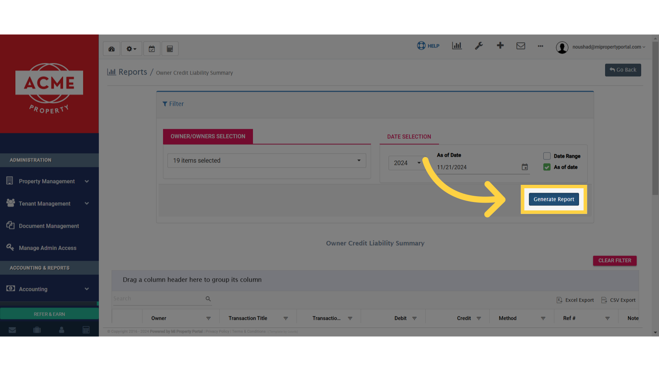This screenshot has height=371, width=659.
Task: Open the reports bar chart icon
Action: (x=457, y=46)
